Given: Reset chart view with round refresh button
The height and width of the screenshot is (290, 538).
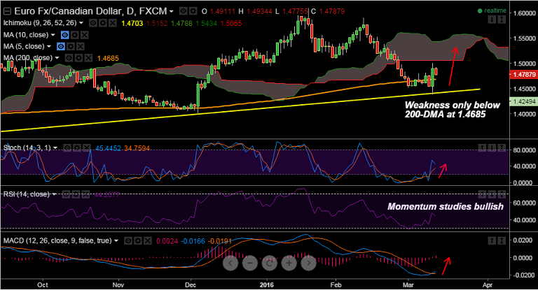Looking at the screenshot, I should [x=269, y=263].
